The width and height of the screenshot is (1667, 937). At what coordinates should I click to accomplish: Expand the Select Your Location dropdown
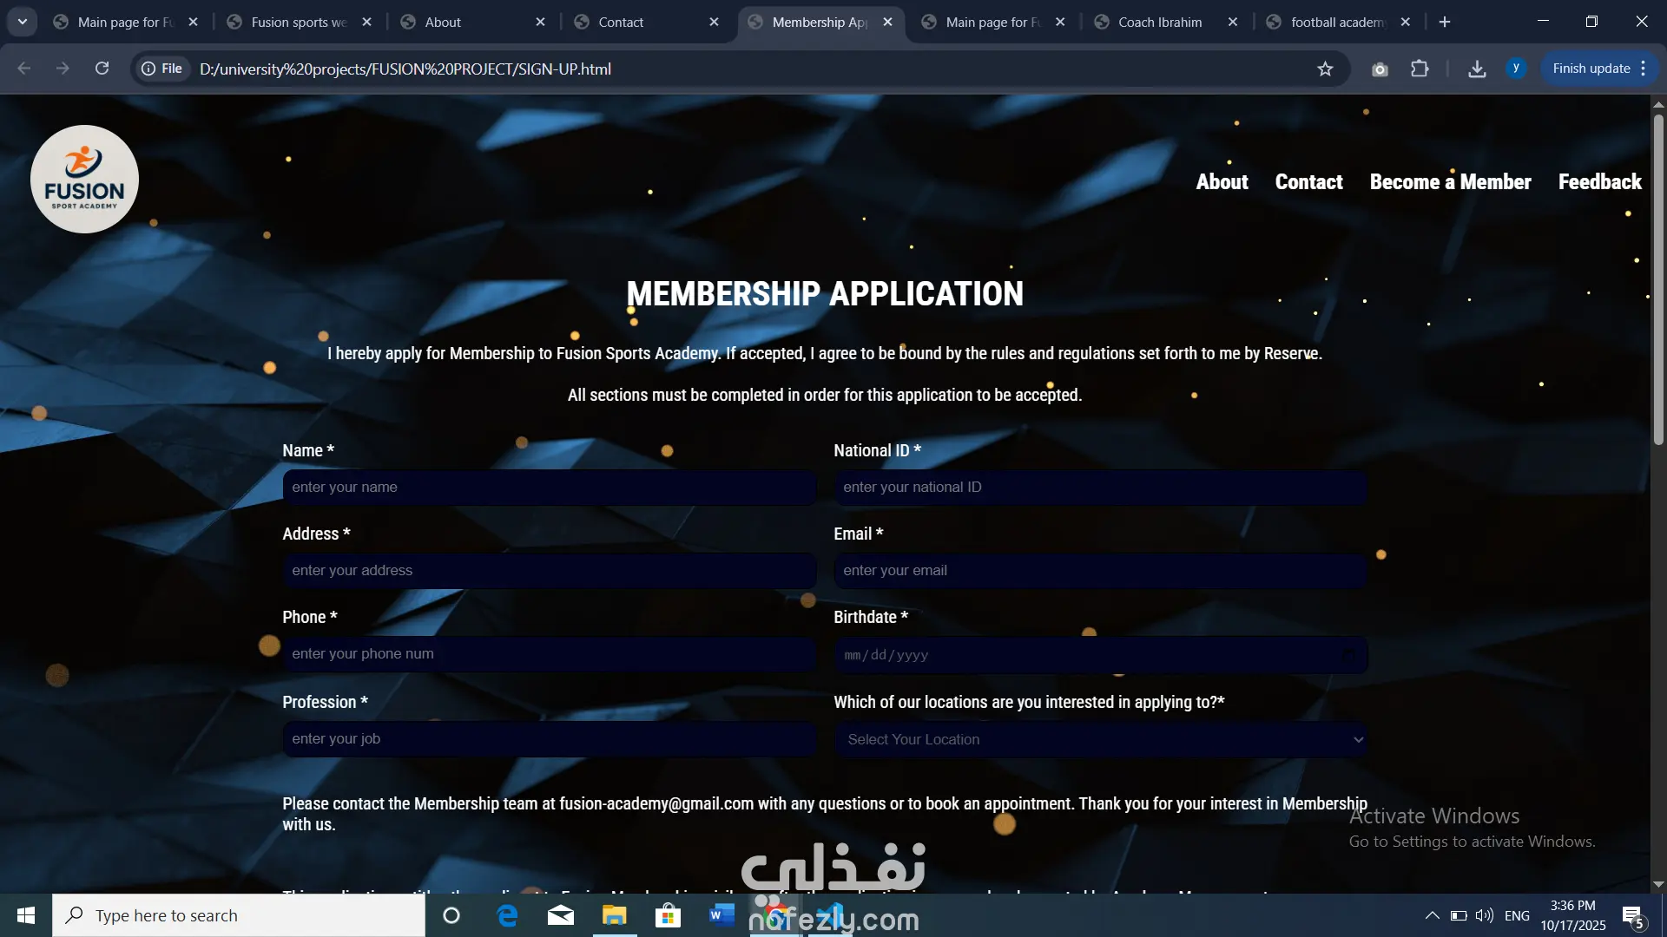1101,739
